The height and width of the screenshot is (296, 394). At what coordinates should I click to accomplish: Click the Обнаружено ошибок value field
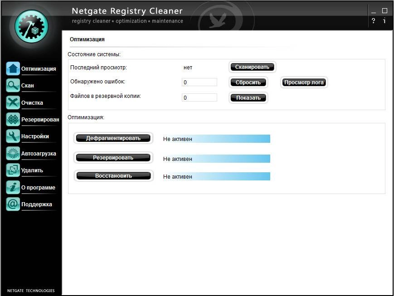pyautogui.click(x=199, y=82)
